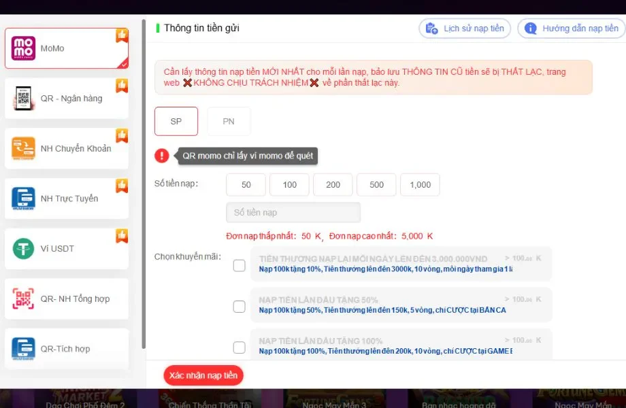Screen dimensions: 626x408
Task: Click the red exclamation warning icon
Action: pos(161,155)
